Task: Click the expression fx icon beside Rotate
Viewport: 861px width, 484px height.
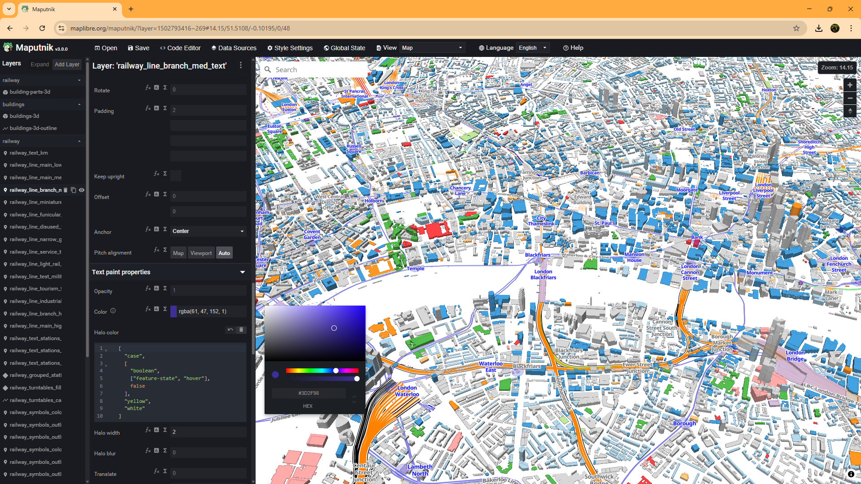Action: (148, 88)
